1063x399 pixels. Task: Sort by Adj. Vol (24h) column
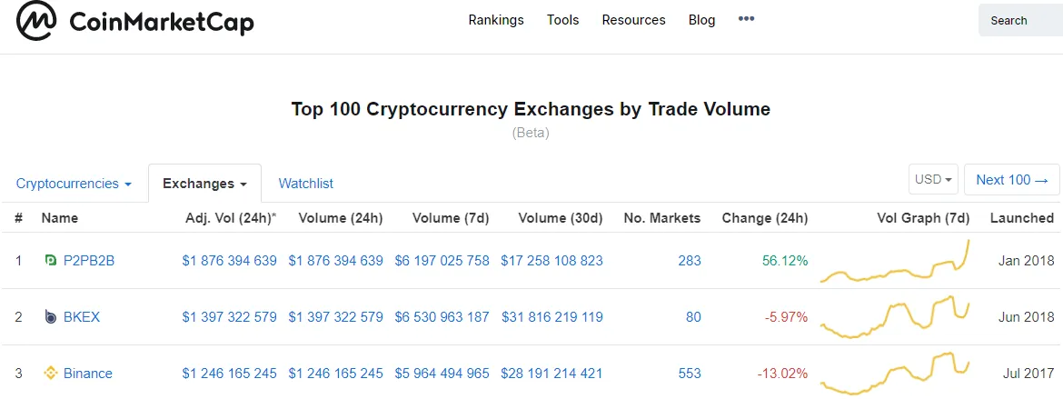coord(231,218)
